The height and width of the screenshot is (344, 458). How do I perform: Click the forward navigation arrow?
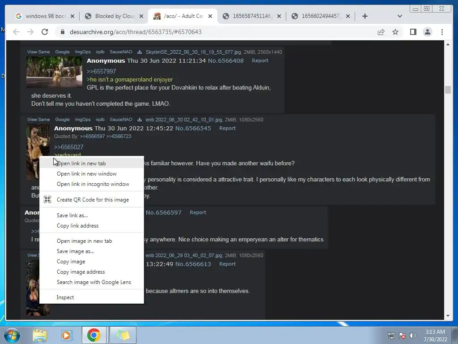(30, 32)
